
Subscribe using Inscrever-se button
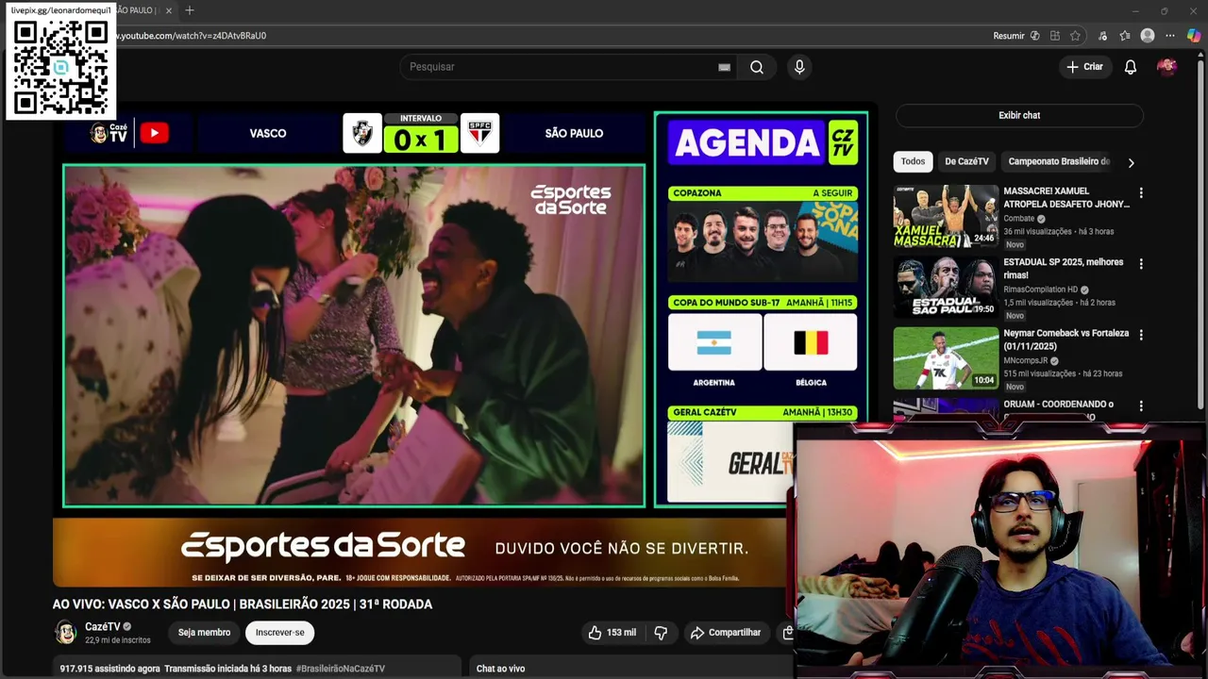click(x=279, y=633)
